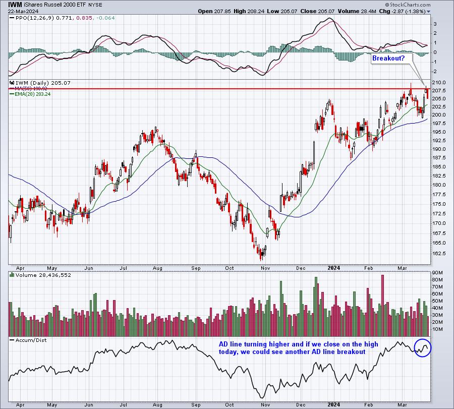This screenshot has width=454, height=409.
Task: Click the 90M volume axis label
Action: 437,273
